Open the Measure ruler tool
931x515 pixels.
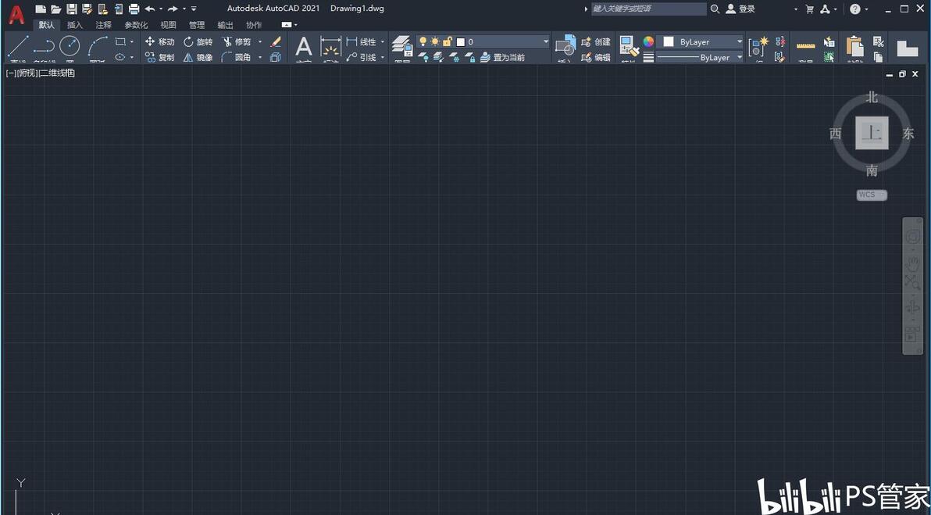[806, 47]
